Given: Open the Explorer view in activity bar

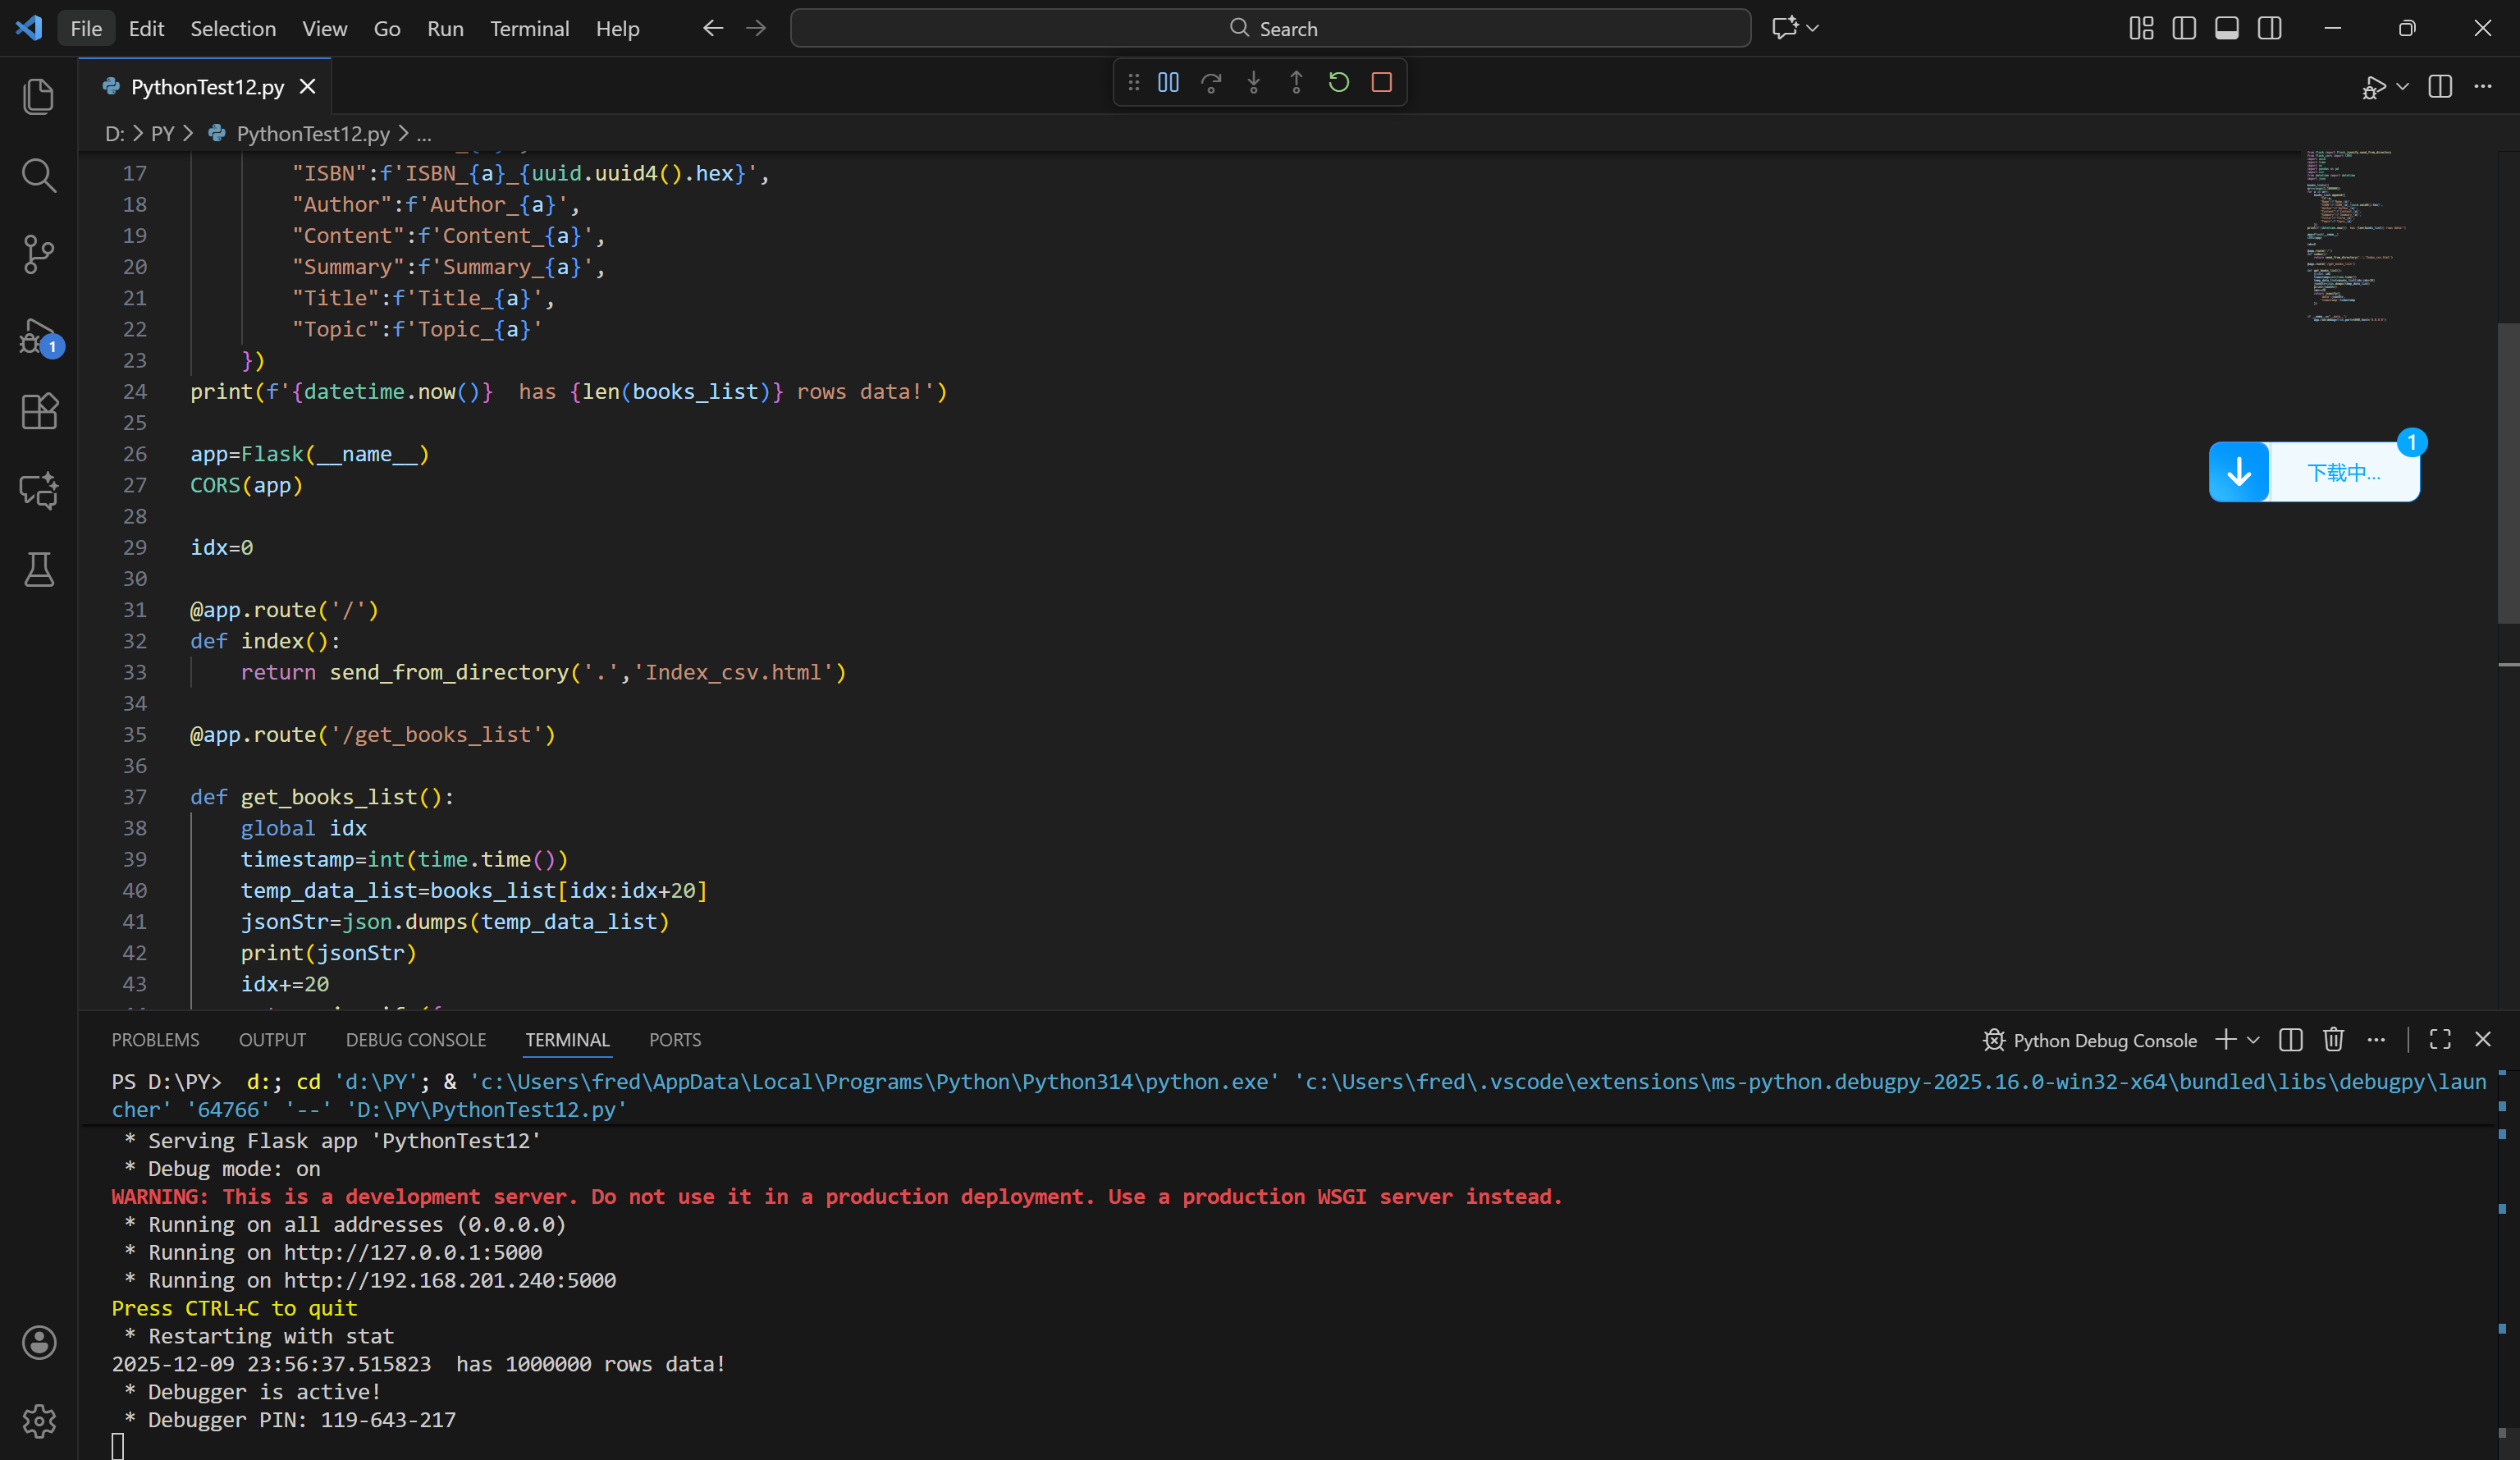Looking at the screenshot, I should tap(38, 96).
